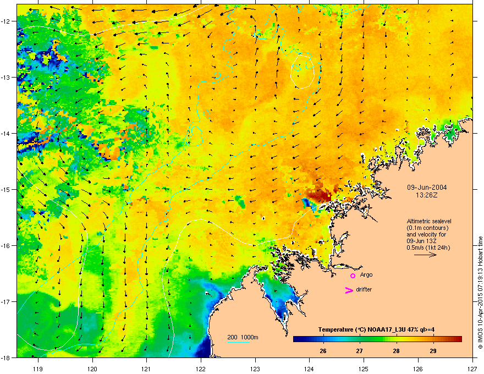Click the dark red hot spot near the coast
Screen dimensions: 484x374
pyautogui.click(x=320, y=196)
